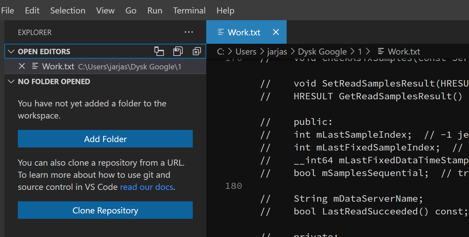Click the Add Folder button

click(x=105, y=139)
